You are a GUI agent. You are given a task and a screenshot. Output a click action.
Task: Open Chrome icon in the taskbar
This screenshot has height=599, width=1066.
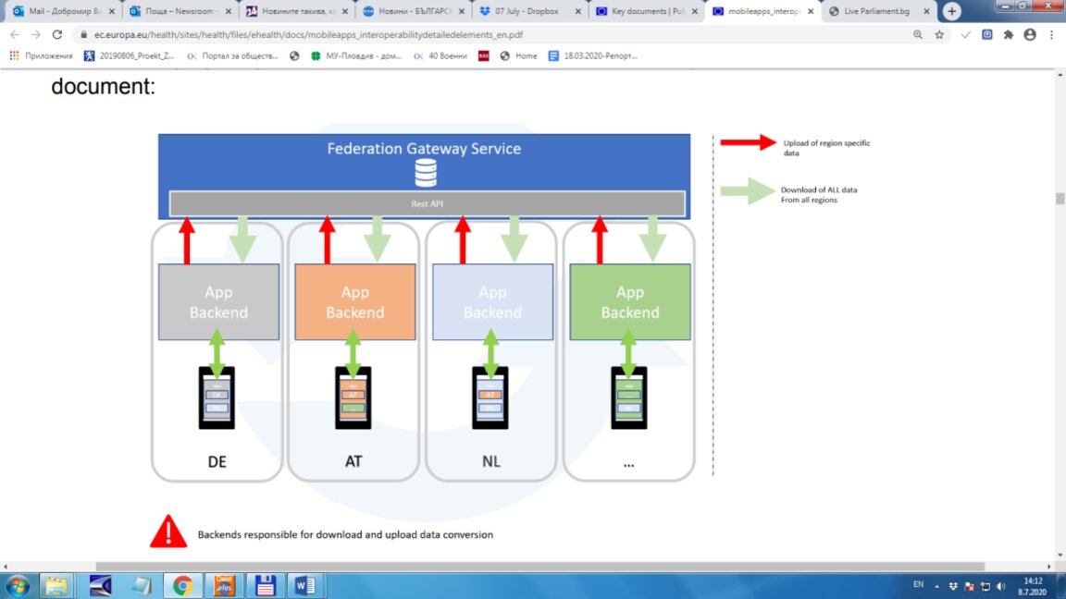click(182, 585)
